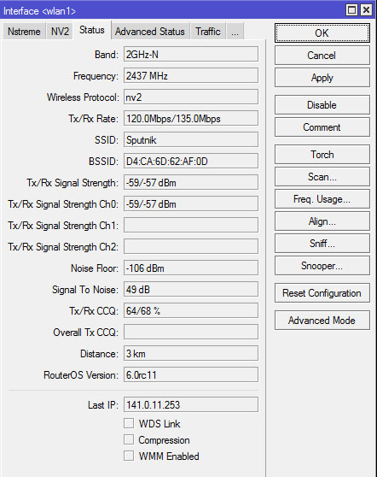Close the Interface wlan1 window
The height and width of the screenshot is (477, 377).
(367, 10)
